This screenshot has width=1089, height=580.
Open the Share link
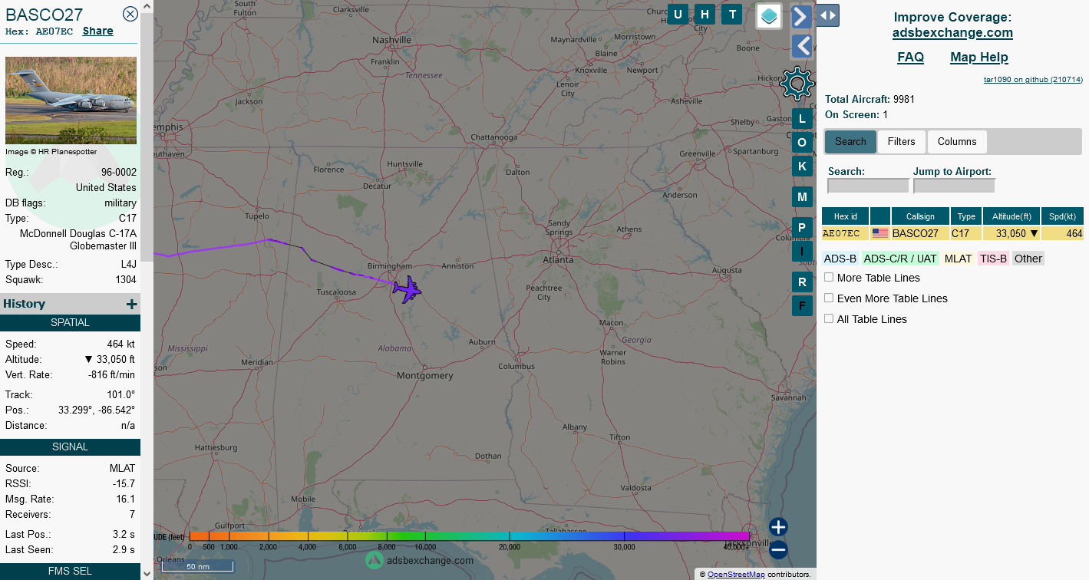pyautogui.click(x=98, y=31)
